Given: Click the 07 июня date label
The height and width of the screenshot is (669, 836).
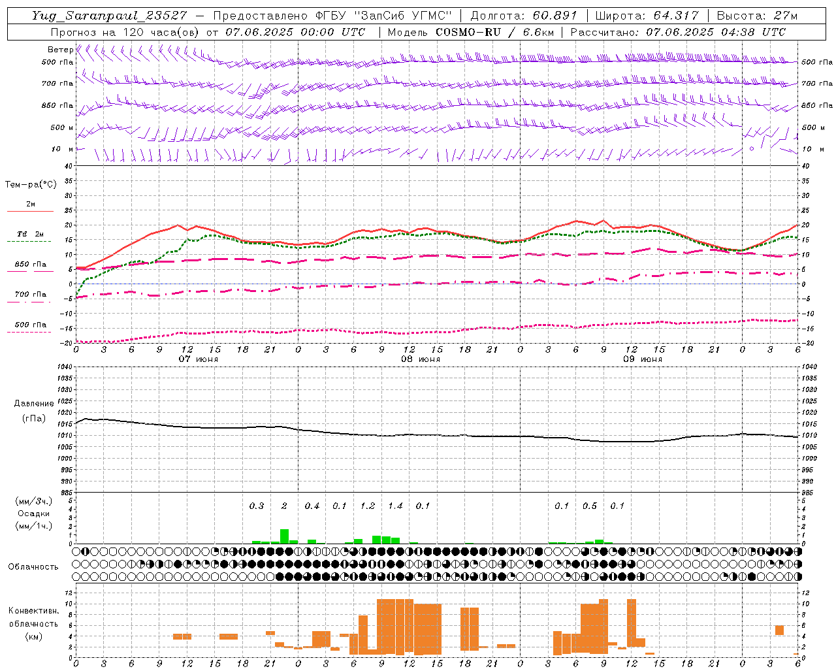Looking at the screenshot, I should tap(199, 359).
